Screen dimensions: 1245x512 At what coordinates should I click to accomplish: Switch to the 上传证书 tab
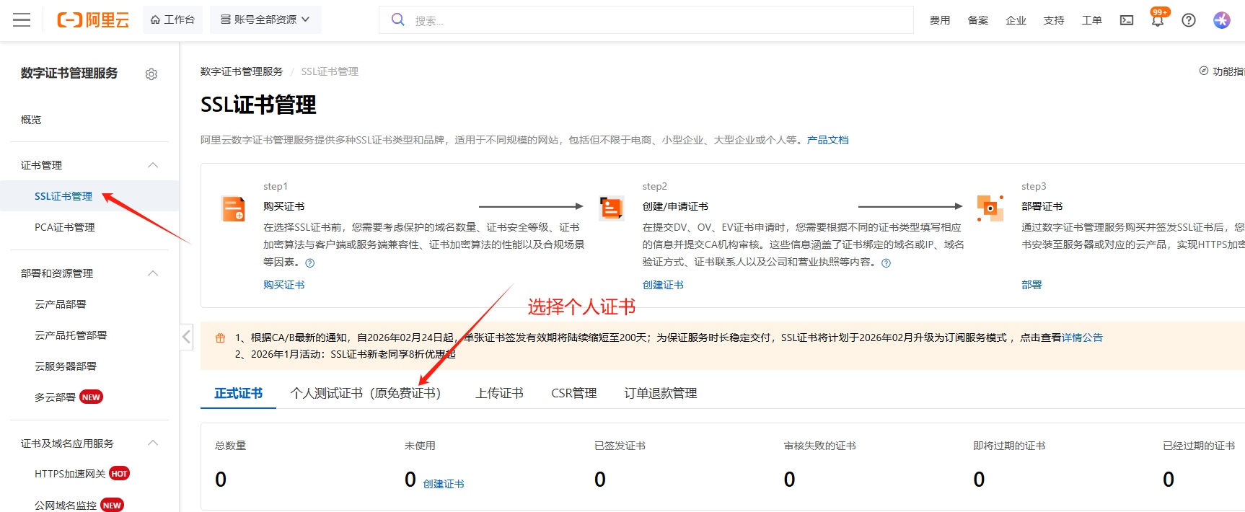(x=499, y=393)
